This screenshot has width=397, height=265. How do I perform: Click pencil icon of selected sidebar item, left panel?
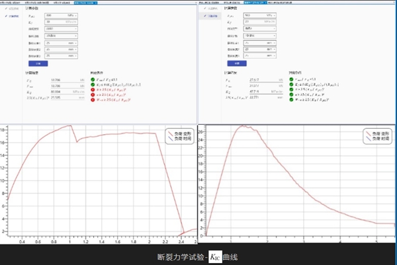coord(6,16)
